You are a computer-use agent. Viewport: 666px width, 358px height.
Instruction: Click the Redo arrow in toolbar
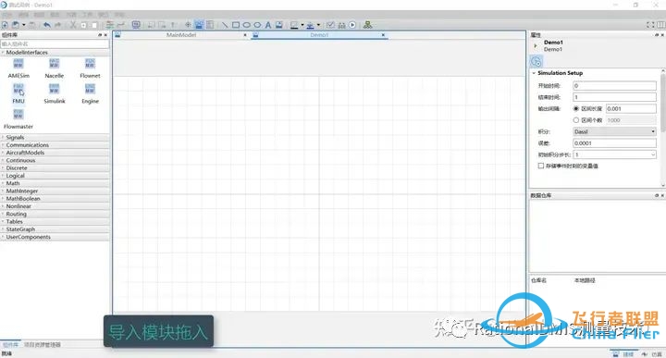tap(57, 25)
